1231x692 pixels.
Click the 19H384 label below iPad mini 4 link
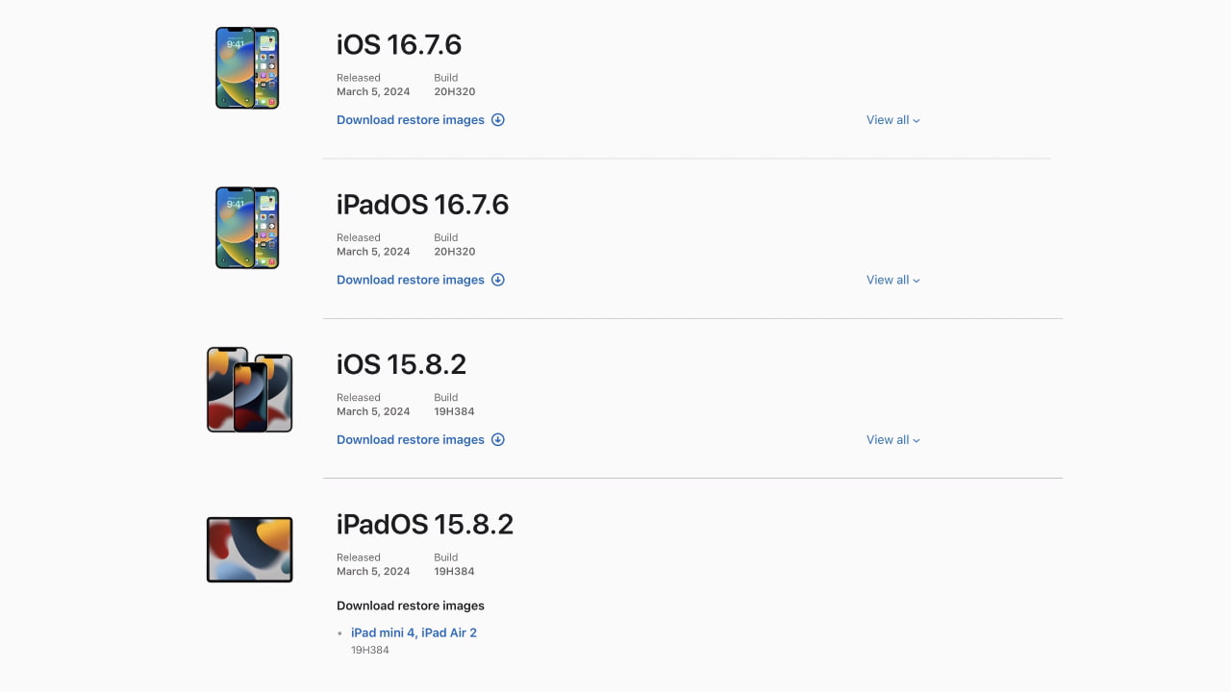370,650
